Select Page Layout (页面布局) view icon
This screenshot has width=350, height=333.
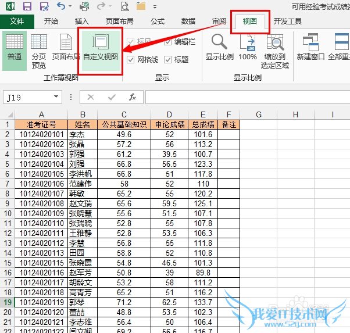[x=65, y=49]
